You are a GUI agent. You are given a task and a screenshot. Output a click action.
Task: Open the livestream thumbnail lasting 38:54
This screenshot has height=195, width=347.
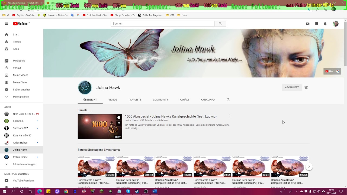[212, 167]
